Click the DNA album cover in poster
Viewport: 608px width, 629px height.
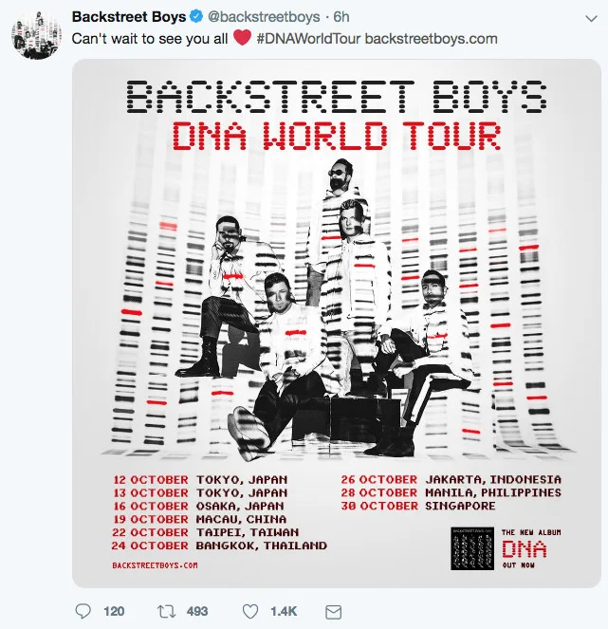click(x=472, y=549)
